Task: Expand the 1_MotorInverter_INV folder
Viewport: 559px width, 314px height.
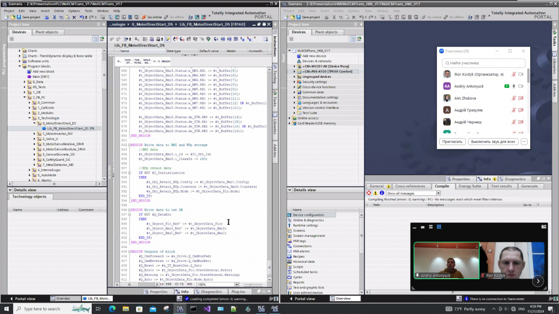Action: (x=35, y=134)
